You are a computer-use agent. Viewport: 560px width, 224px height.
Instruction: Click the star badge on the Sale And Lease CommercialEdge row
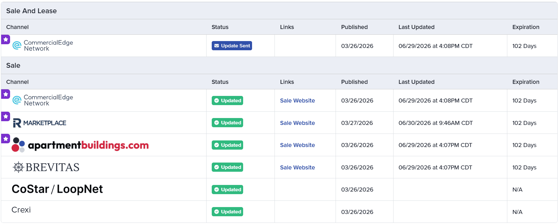(6, 39)
